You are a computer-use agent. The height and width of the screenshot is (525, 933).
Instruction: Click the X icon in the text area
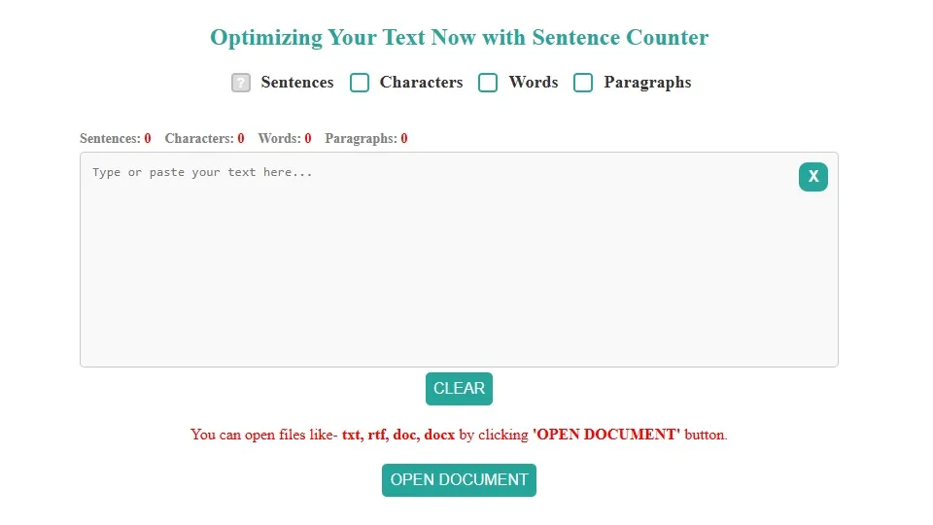pyautogui.click(x=812, y=177)
